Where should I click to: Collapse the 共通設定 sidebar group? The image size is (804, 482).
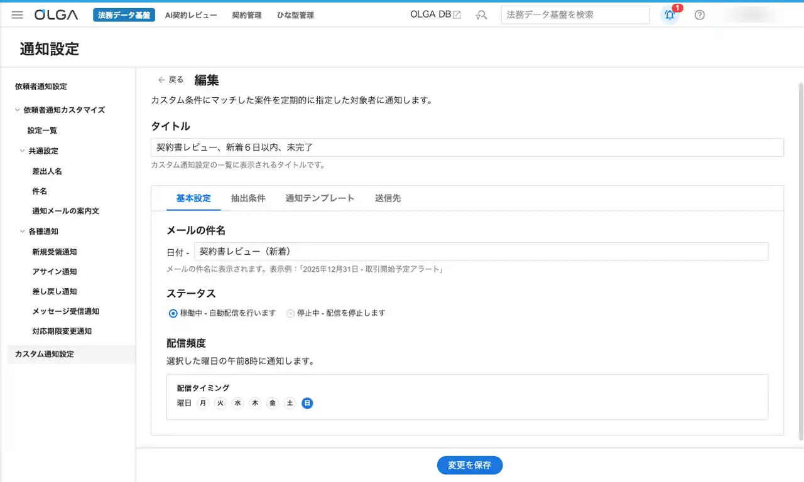(x=23, y=151)
